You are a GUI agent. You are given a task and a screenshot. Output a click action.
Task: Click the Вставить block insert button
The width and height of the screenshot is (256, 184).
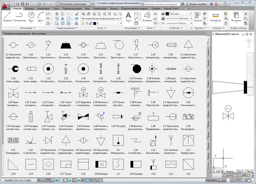click(148, 17)
